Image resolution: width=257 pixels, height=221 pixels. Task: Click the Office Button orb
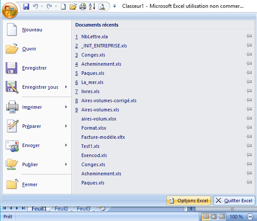(x=10, y=10)
